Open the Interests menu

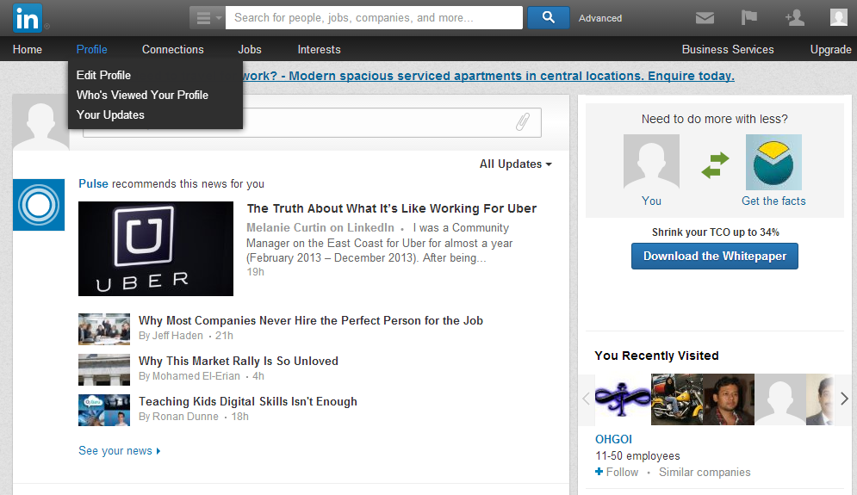320,49
